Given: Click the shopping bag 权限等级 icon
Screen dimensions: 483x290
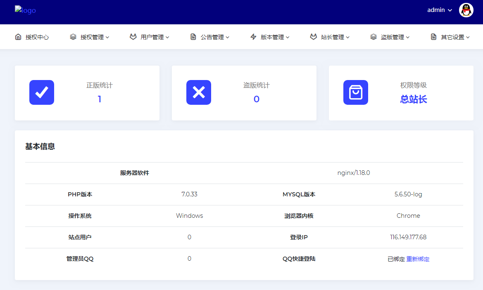Looking at the screenshot, I should pos(356,92).
